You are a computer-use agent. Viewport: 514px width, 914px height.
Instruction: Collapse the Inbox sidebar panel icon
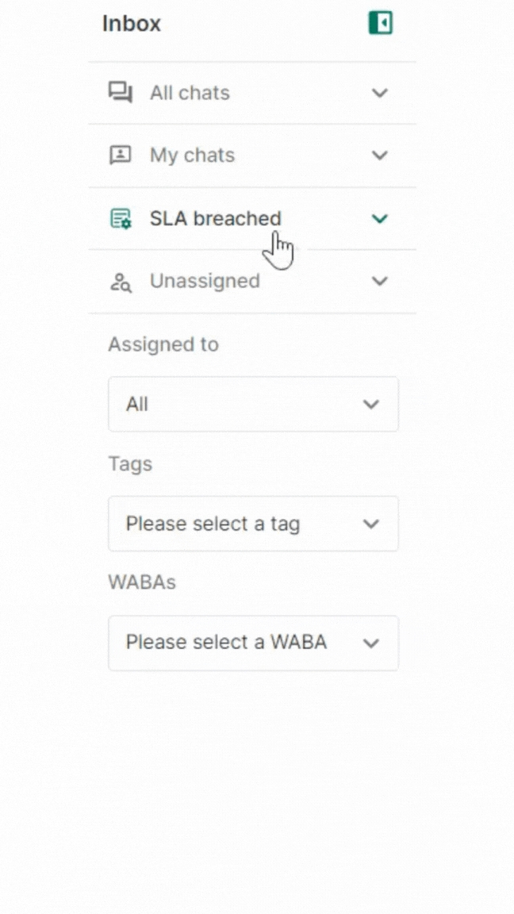coord(381,23)
